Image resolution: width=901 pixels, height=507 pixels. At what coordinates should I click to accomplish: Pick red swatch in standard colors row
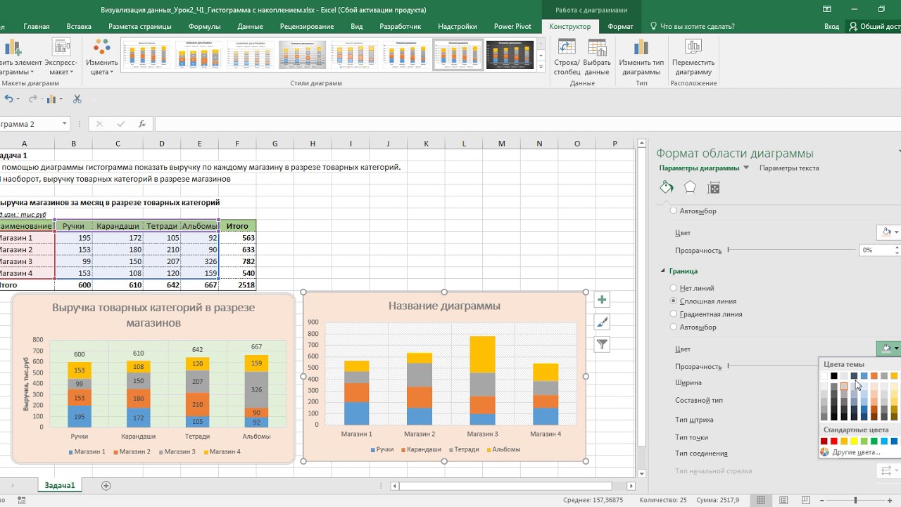tap(834, 442)
